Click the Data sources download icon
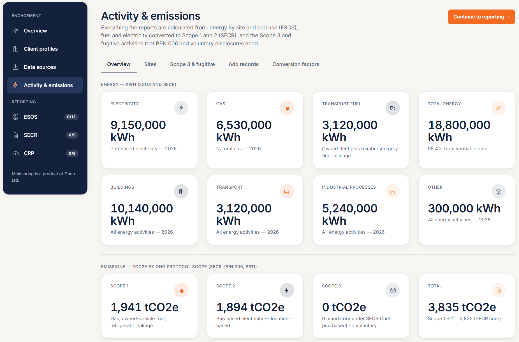519x342 pixels. 15,67
